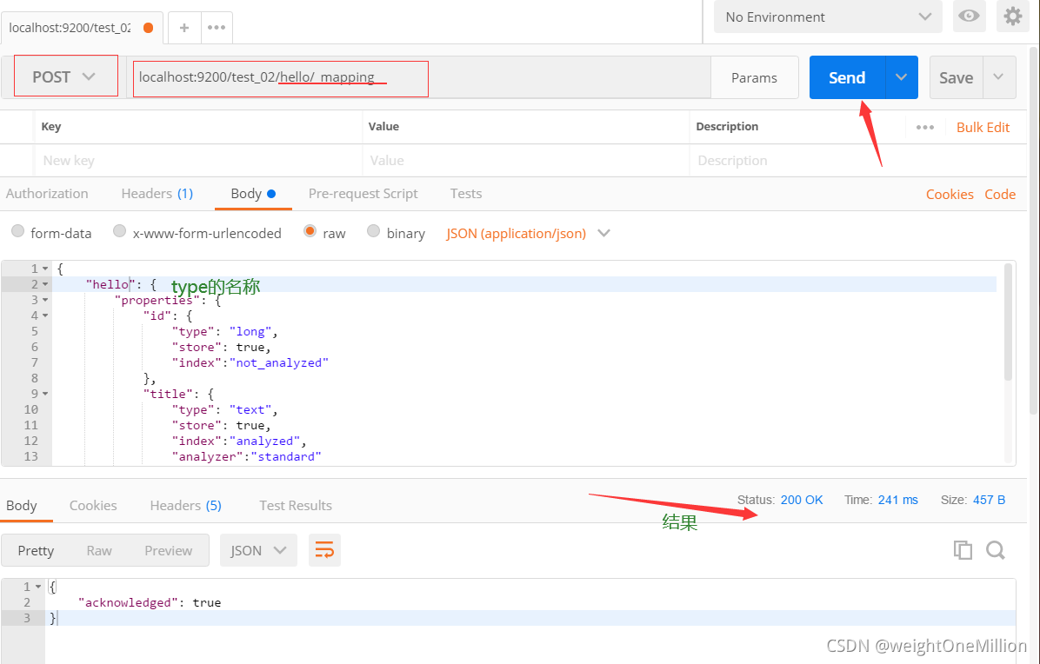Screen dimensions: 1040x664
Task: Toggle response line wrap icon
Action: click(324, 550)
